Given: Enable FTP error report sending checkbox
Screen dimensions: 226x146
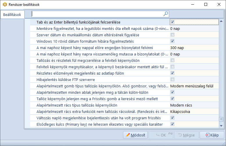Looking at the screenshot, I should [x=172, y=80].
